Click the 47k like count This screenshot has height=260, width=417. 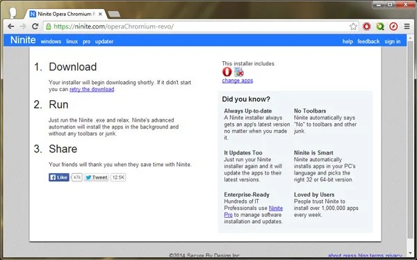77,177
